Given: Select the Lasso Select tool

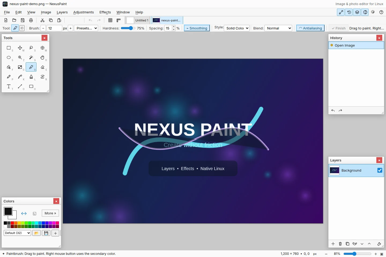Looking at the screenshot, I should (31, 48).
